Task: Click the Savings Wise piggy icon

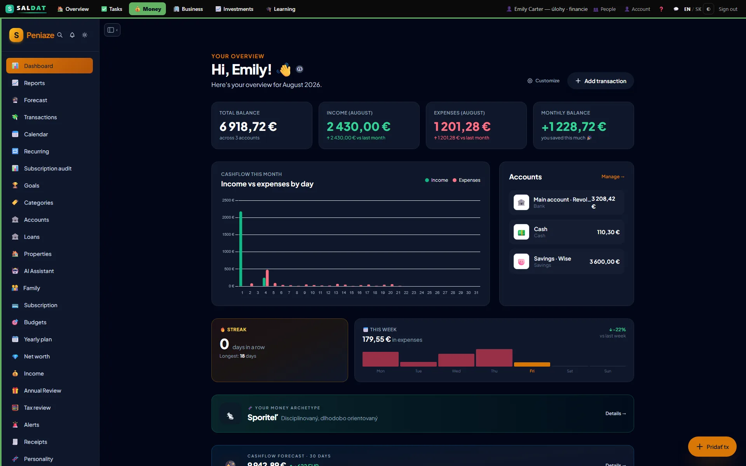Action: pos(521,261)
